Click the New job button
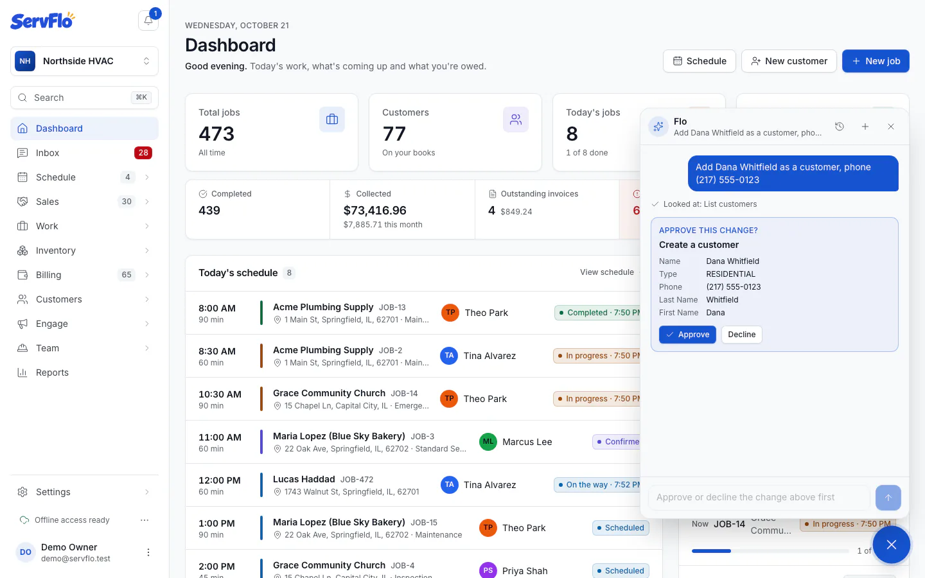Image resolution: width=925 pixels, height=578 pixels. pos(876,61)
